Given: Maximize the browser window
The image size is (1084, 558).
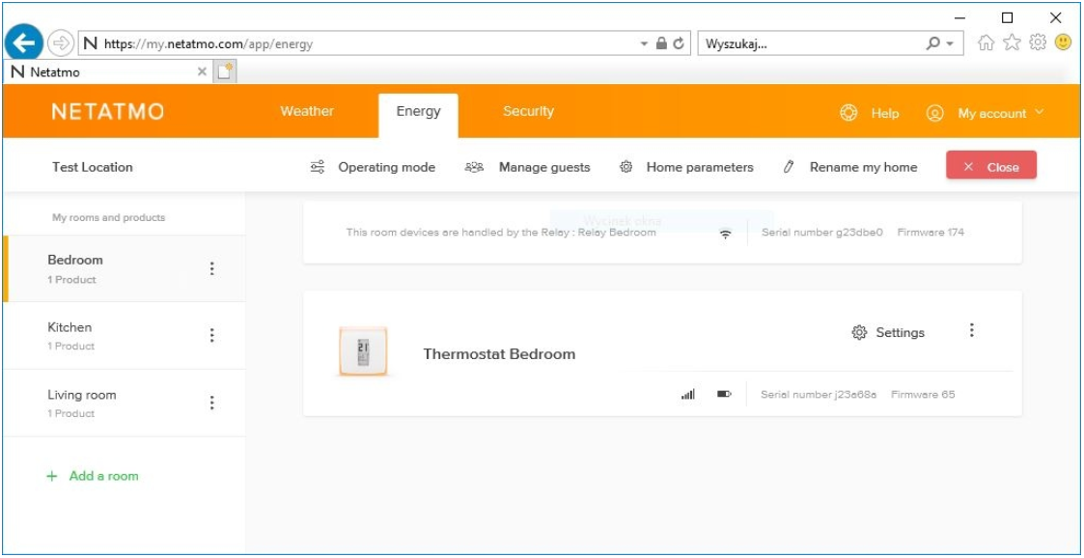Looking at the screenshot, I should tap(1008, 17).
